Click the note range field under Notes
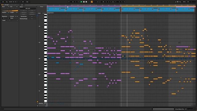The height and width of the screenshot is (111, 197). [x=28, y=8]
